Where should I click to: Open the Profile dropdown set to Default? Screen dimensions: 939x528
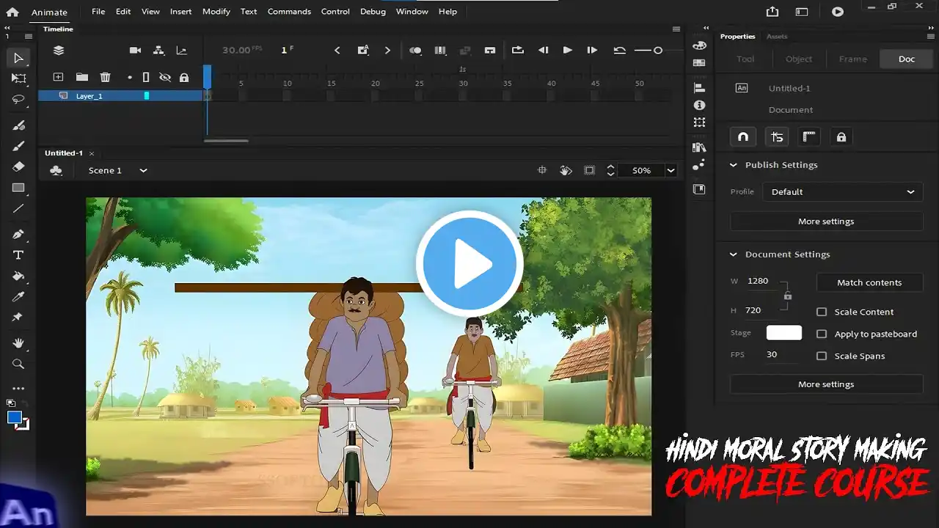coord(842,192)
